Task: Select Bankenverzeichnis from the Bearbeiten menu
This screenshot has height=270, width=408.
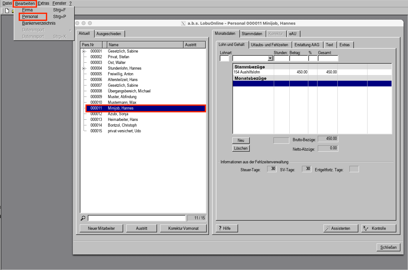Action: 39,23
